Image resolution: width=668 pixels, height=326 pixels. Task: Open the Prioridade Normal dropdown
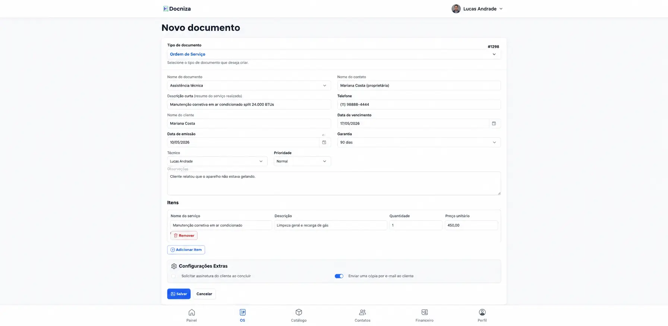click(302, 161)
